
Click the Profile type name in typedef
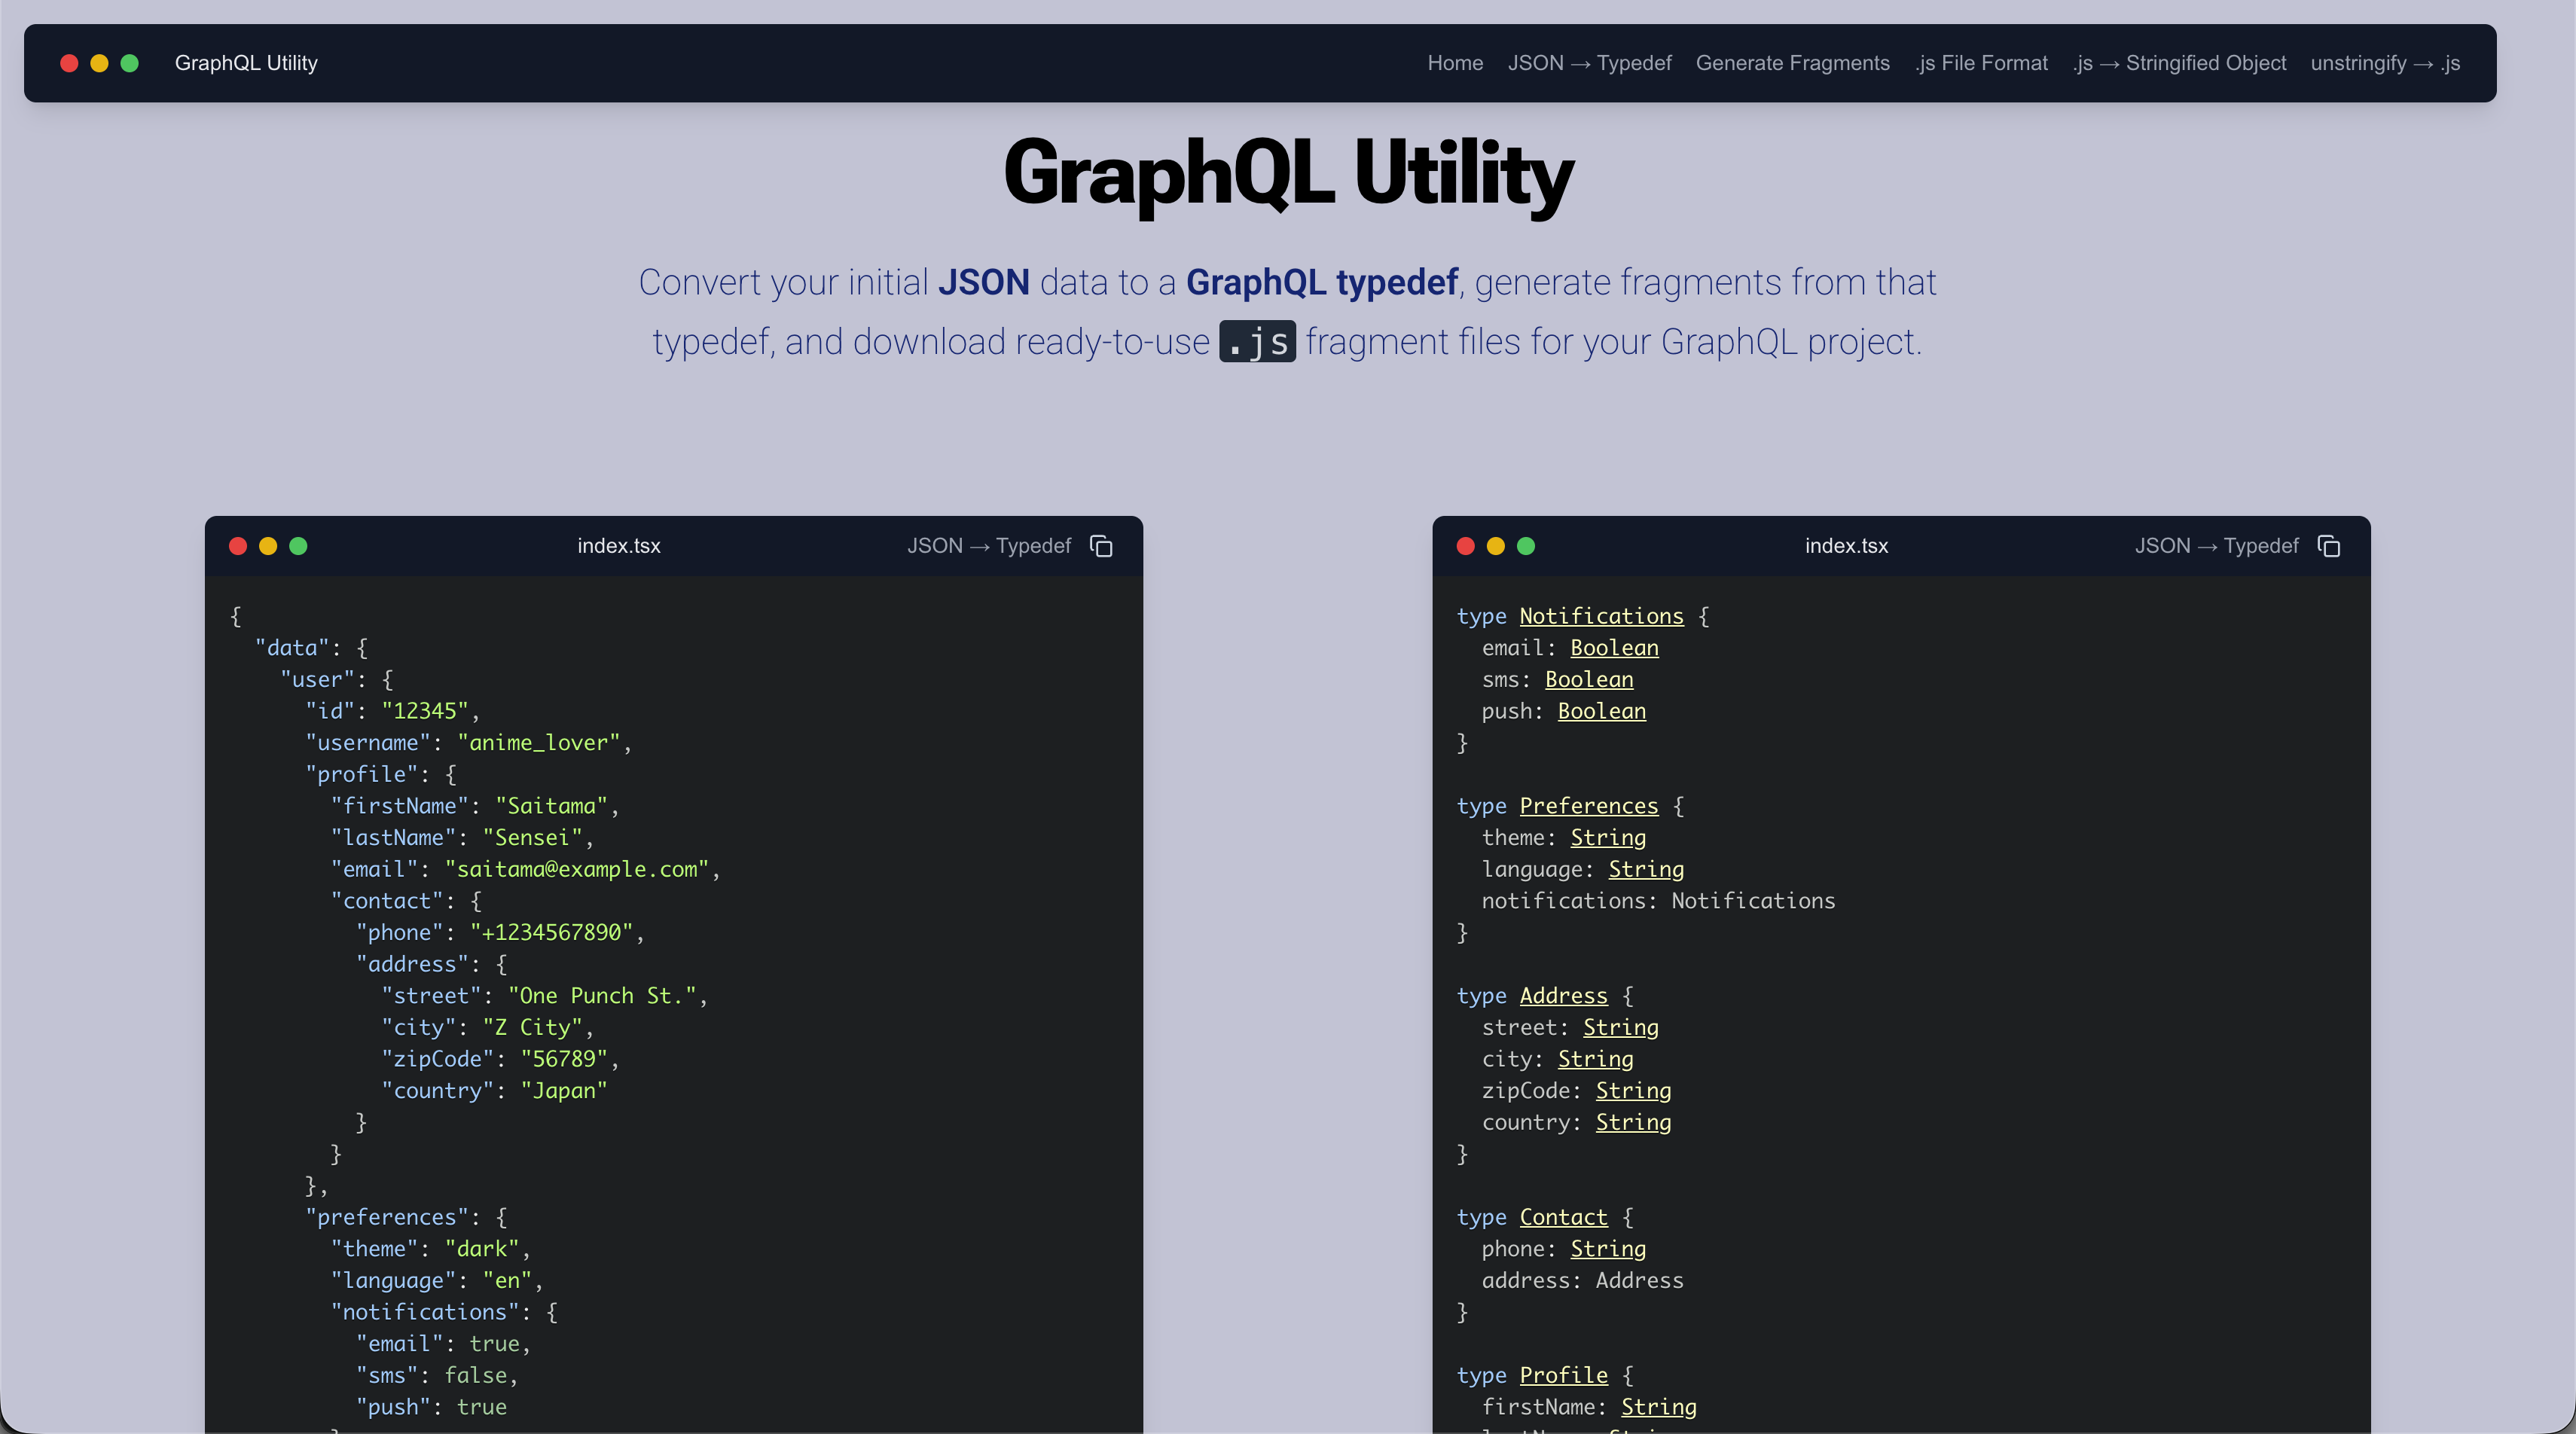tap(1563, 1375)
